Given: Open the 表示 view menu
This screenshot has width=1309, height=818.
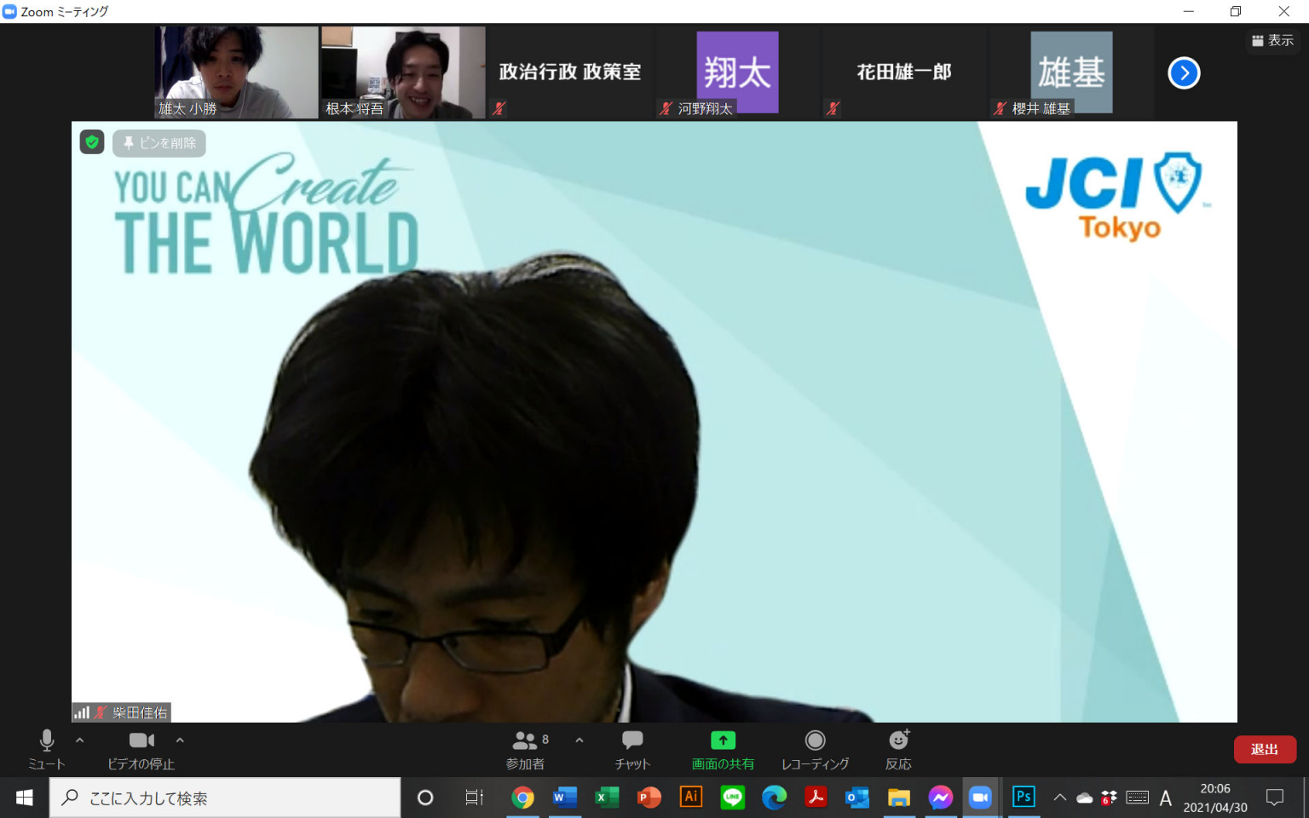Looking at the screenshot, I should [x=1272, y=40].
